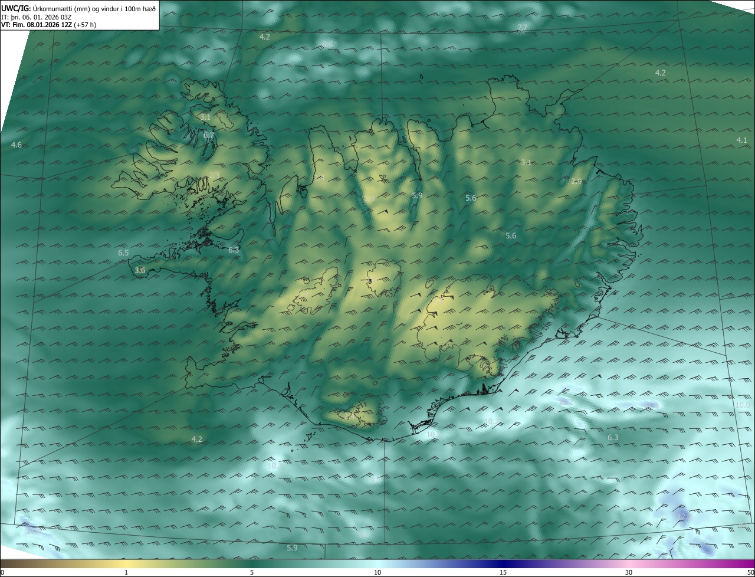Click the title 'Úrkomumætti (mm) og vindur í 100m hæð'
Viewport: 755px width, 577px height.
coord(94,8)
